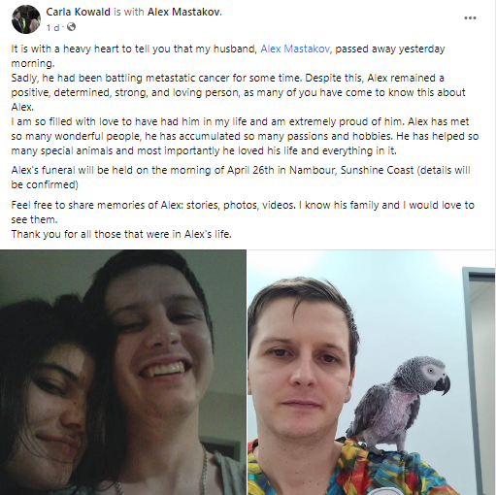Click the "It is with a heavy heart" sentence
This screenshot has height=495, width=496.
click(228, 56)
